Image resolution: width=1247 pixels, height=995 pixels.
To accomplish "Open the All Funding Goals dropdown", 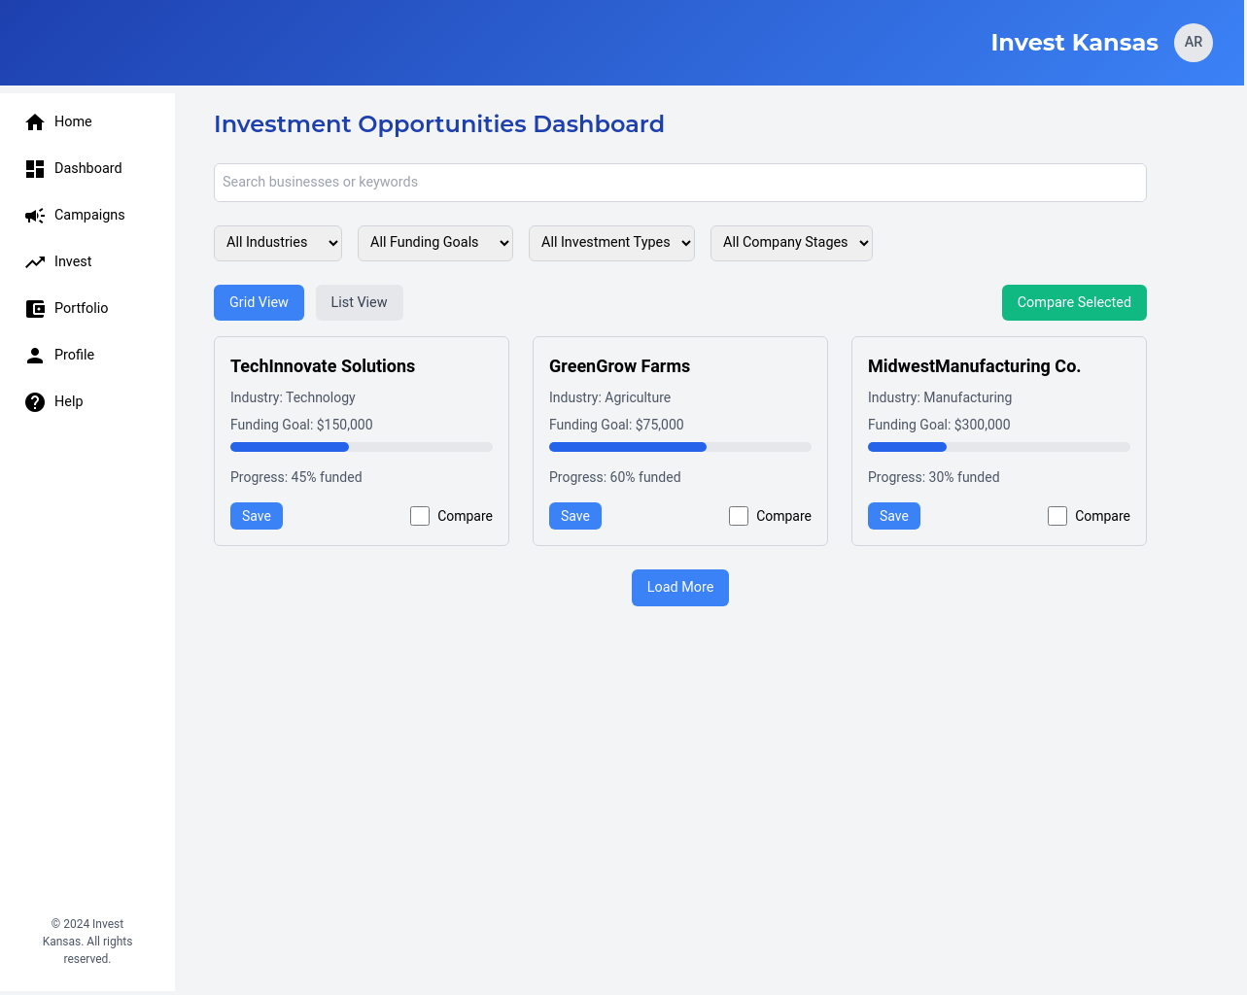I will pyautogui.click(x=435, y=243).
